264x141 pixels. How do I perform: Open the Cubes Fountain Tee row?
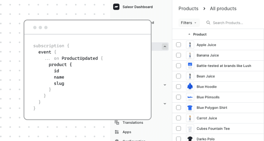[218, 128]
